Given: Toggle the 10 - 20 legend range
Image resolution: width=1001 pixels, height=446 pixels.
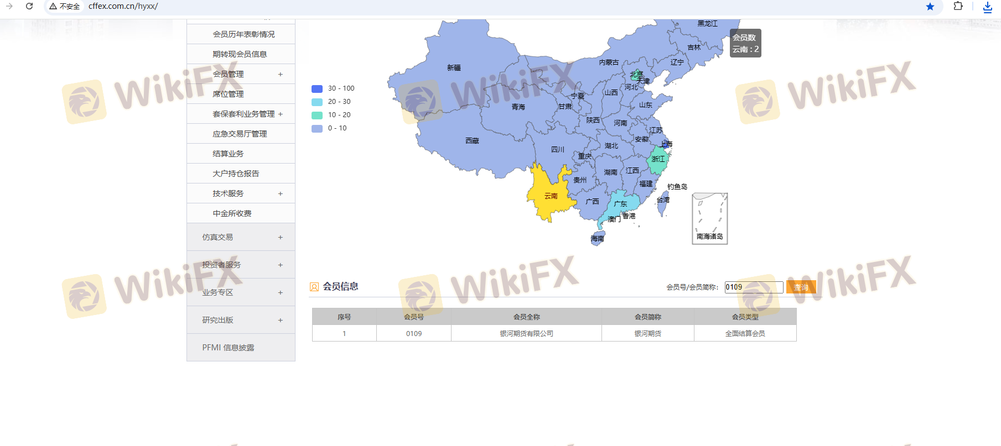Looking at the screenshot, I should coord(332,115).
